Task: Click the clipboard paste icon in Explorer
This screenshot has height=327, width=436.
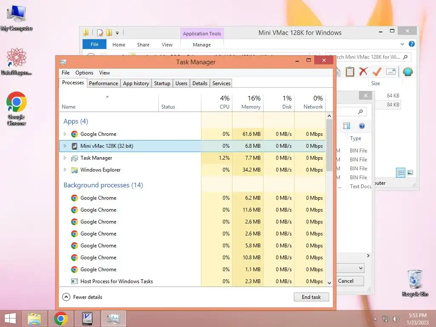Action: point(350,72)
